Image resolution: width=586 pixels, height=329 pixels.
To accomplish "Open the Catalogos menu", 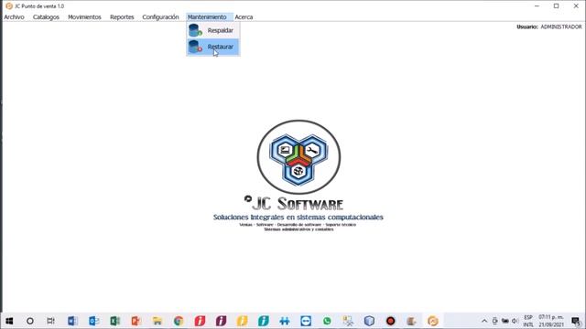I will [46, 16].
